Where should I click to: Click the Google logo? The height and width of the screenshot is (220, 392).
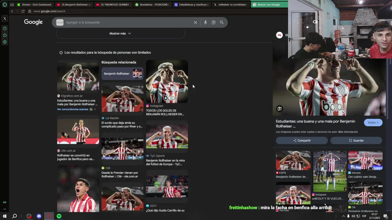point(33,22)
